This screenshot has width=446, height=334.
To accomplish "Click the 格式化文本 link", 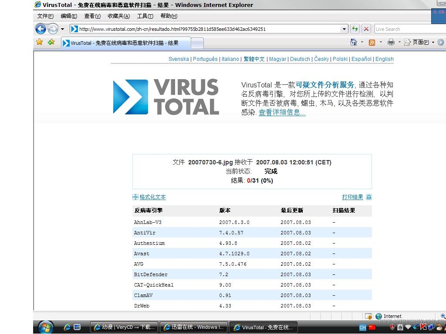I will [x=153, y=197].
